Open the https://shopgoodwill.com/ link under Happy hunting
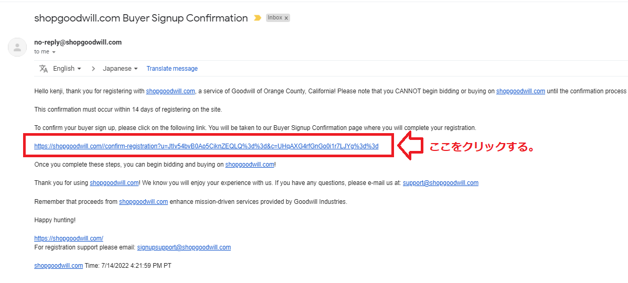Image resolution: width=628 pixels, height=283 pixels. [69, 238]
